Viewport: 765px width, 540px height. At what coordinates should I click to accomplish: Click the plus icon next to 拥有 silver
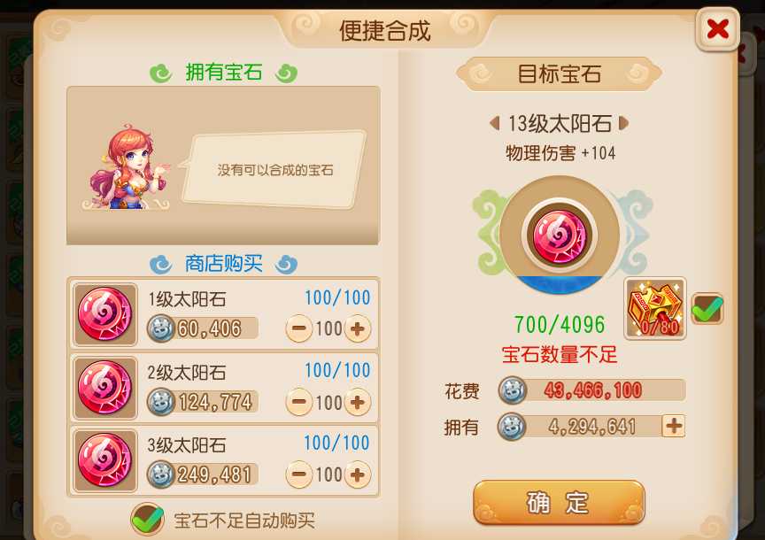[674, 426]
